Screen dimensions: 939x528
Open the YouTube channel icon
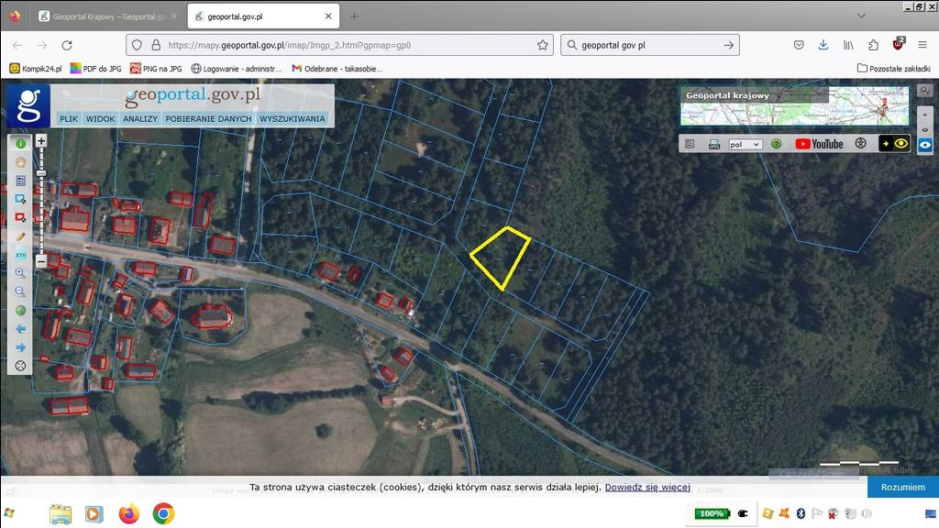click(x=819, y=144)
